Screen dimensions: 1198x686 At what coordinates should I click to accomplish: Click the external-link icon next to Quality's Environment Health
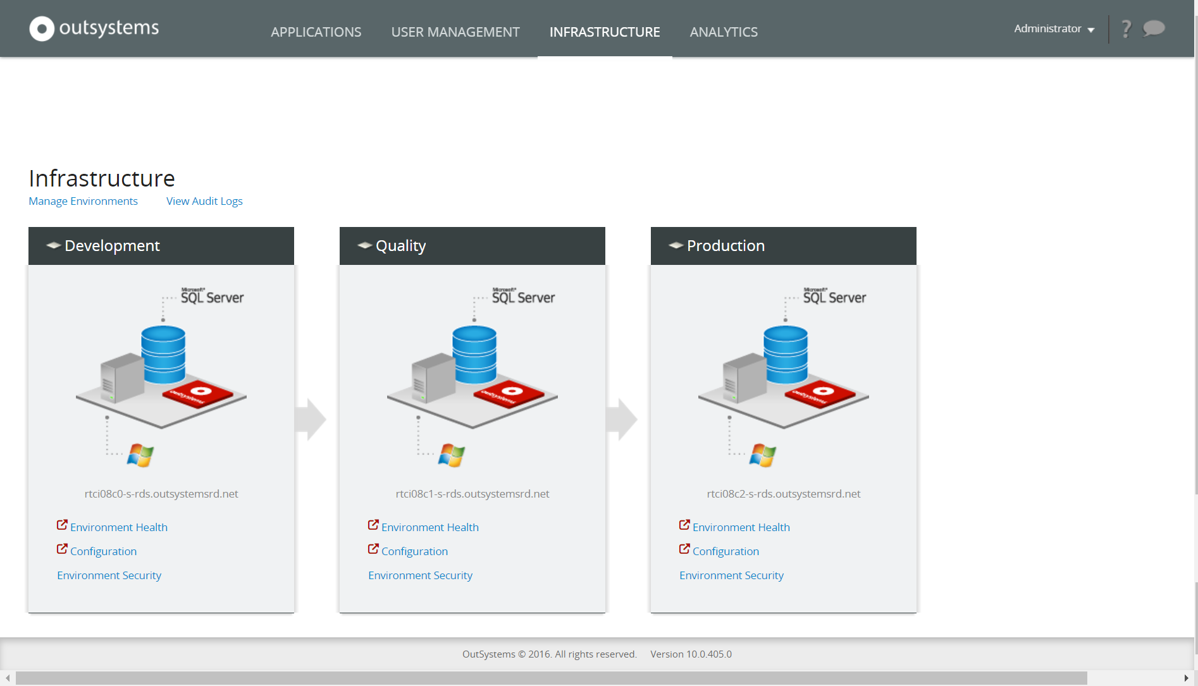[373, 525]
